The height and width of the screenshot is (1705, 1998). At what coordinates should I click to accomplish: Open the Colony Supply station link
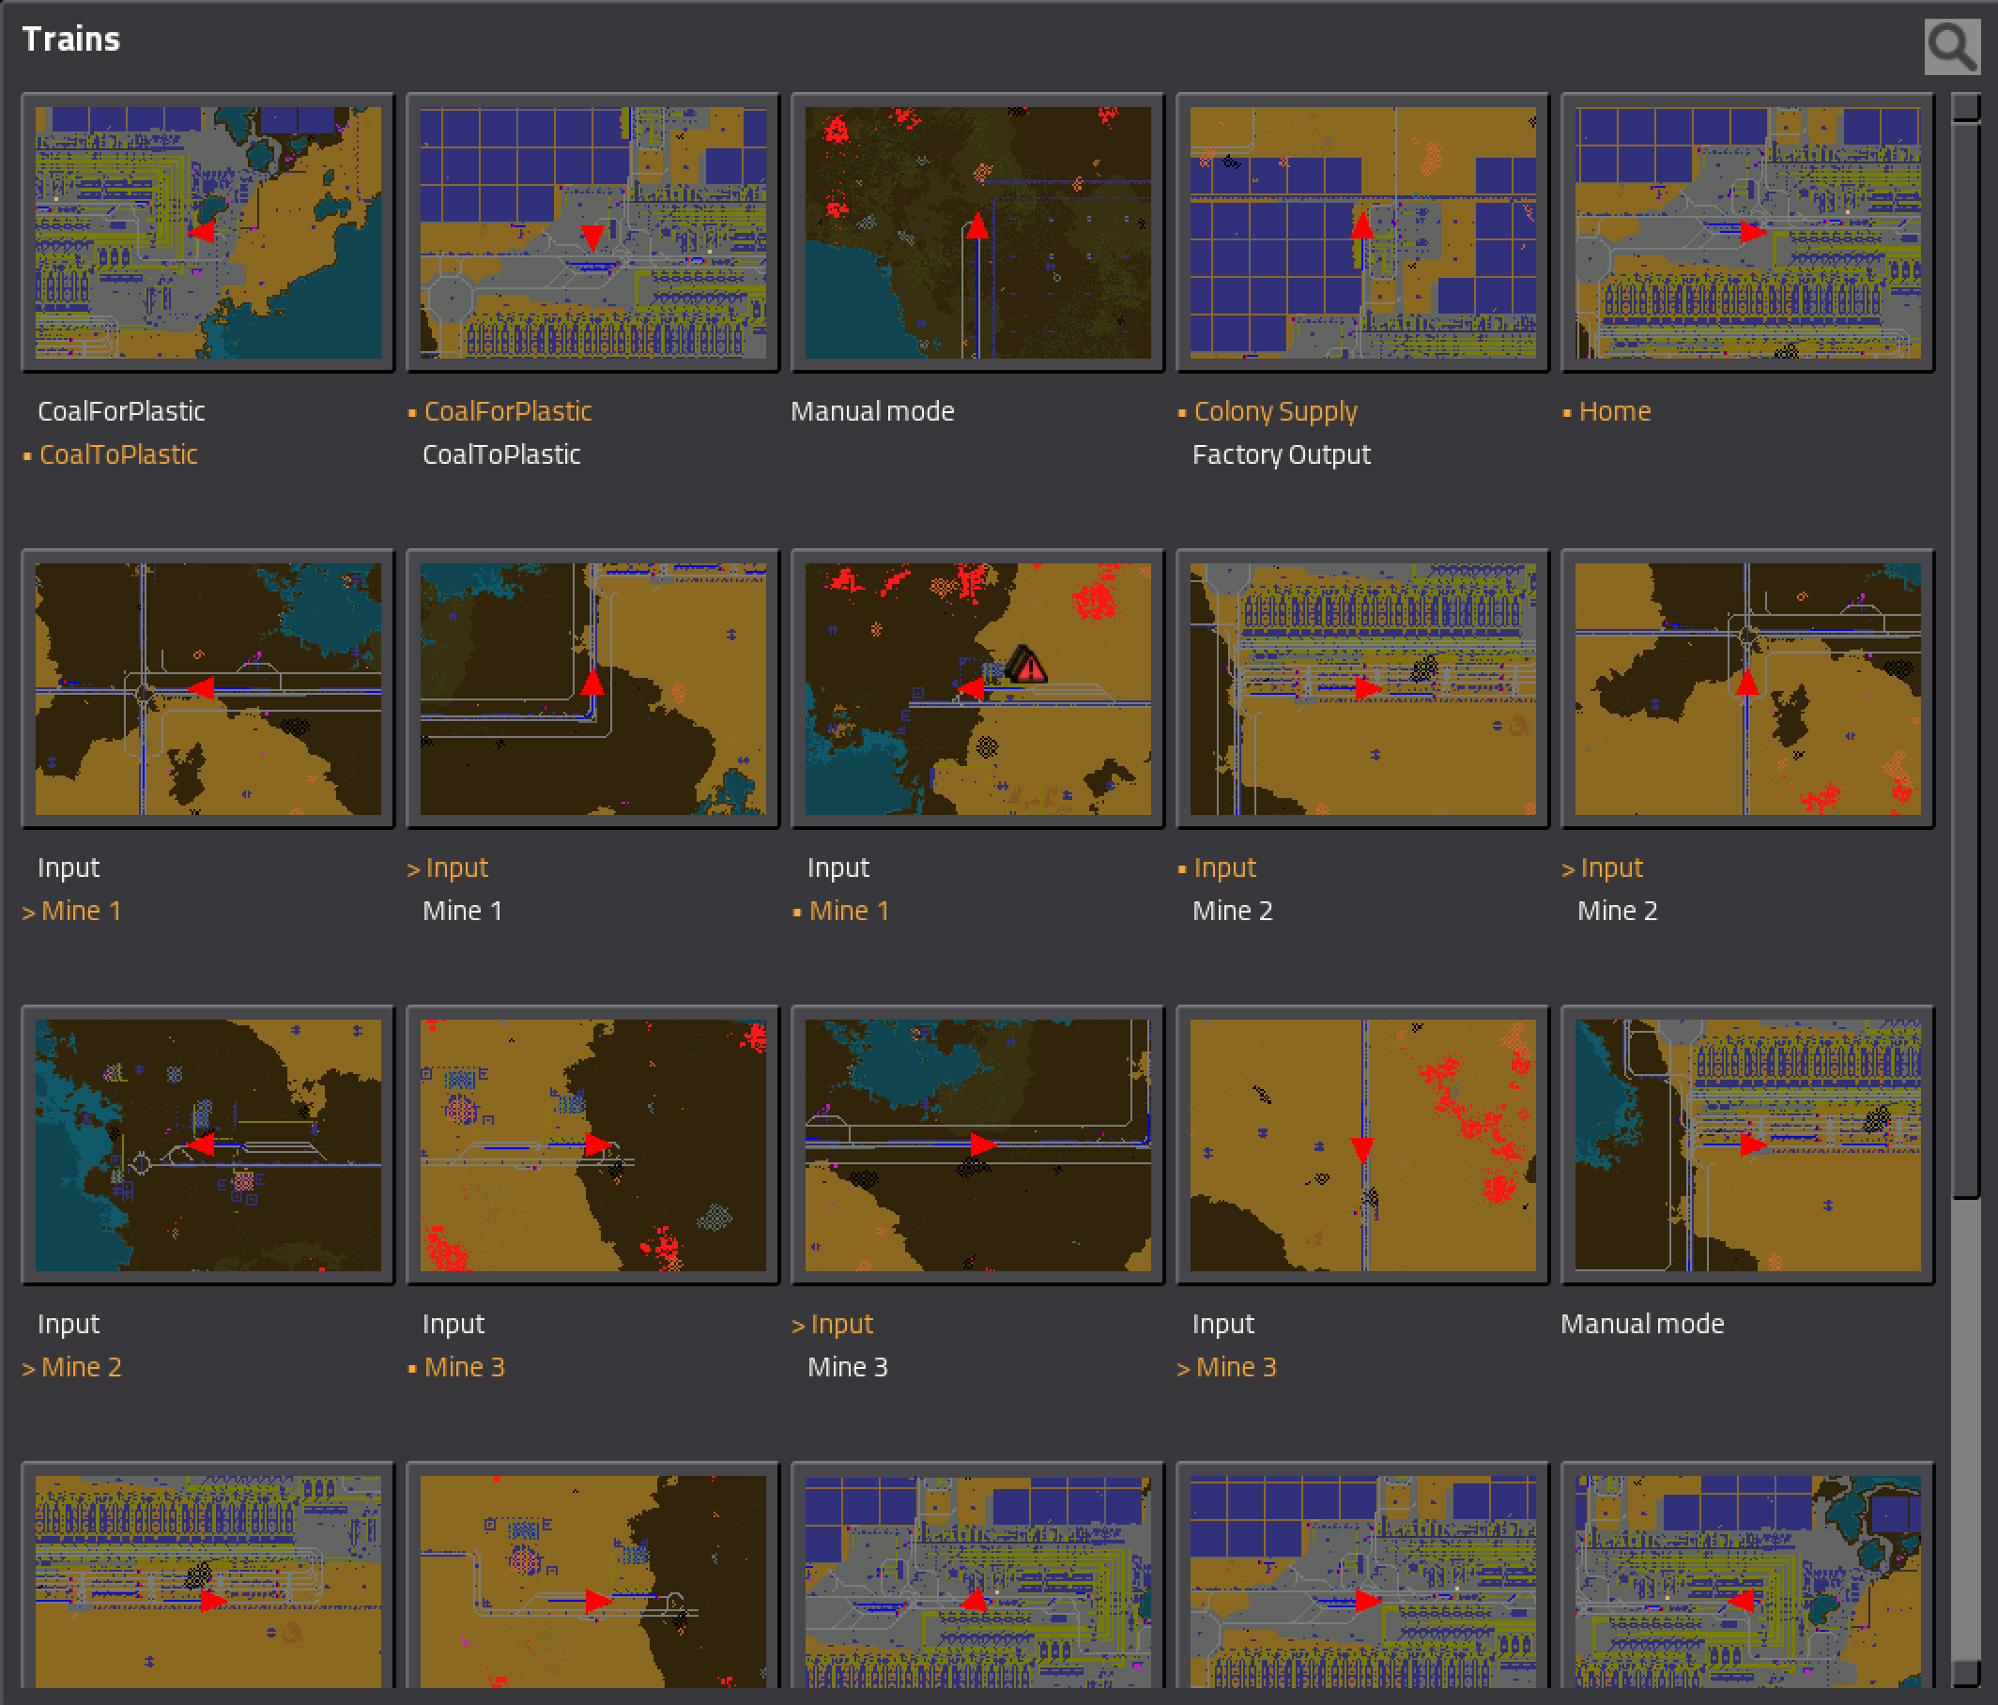click(x=1275, y=411)
